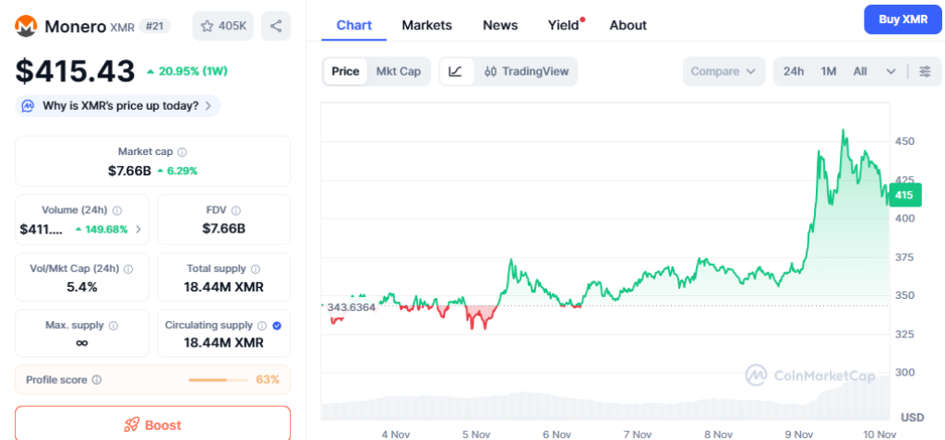This screenshot has width=945, height=440.
Task: Select the 1M time range
Action: pos(829,71)
